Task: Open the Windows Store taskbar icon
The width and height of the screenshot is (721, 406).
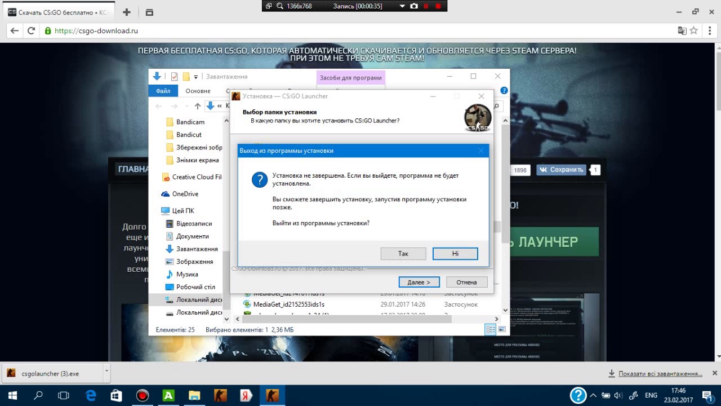Action: [x=116, y=395]
